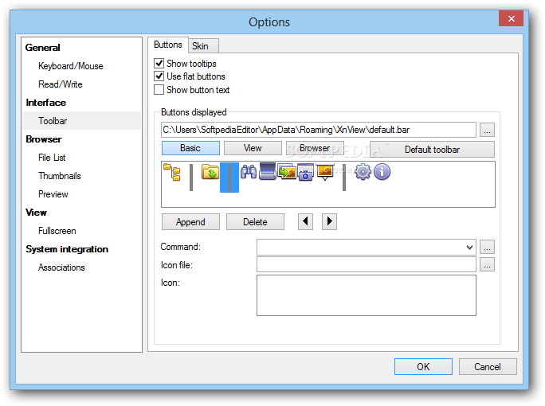The image size is (545, 406).
Task: Close the Options dialog
Action: tap(511, 18)
